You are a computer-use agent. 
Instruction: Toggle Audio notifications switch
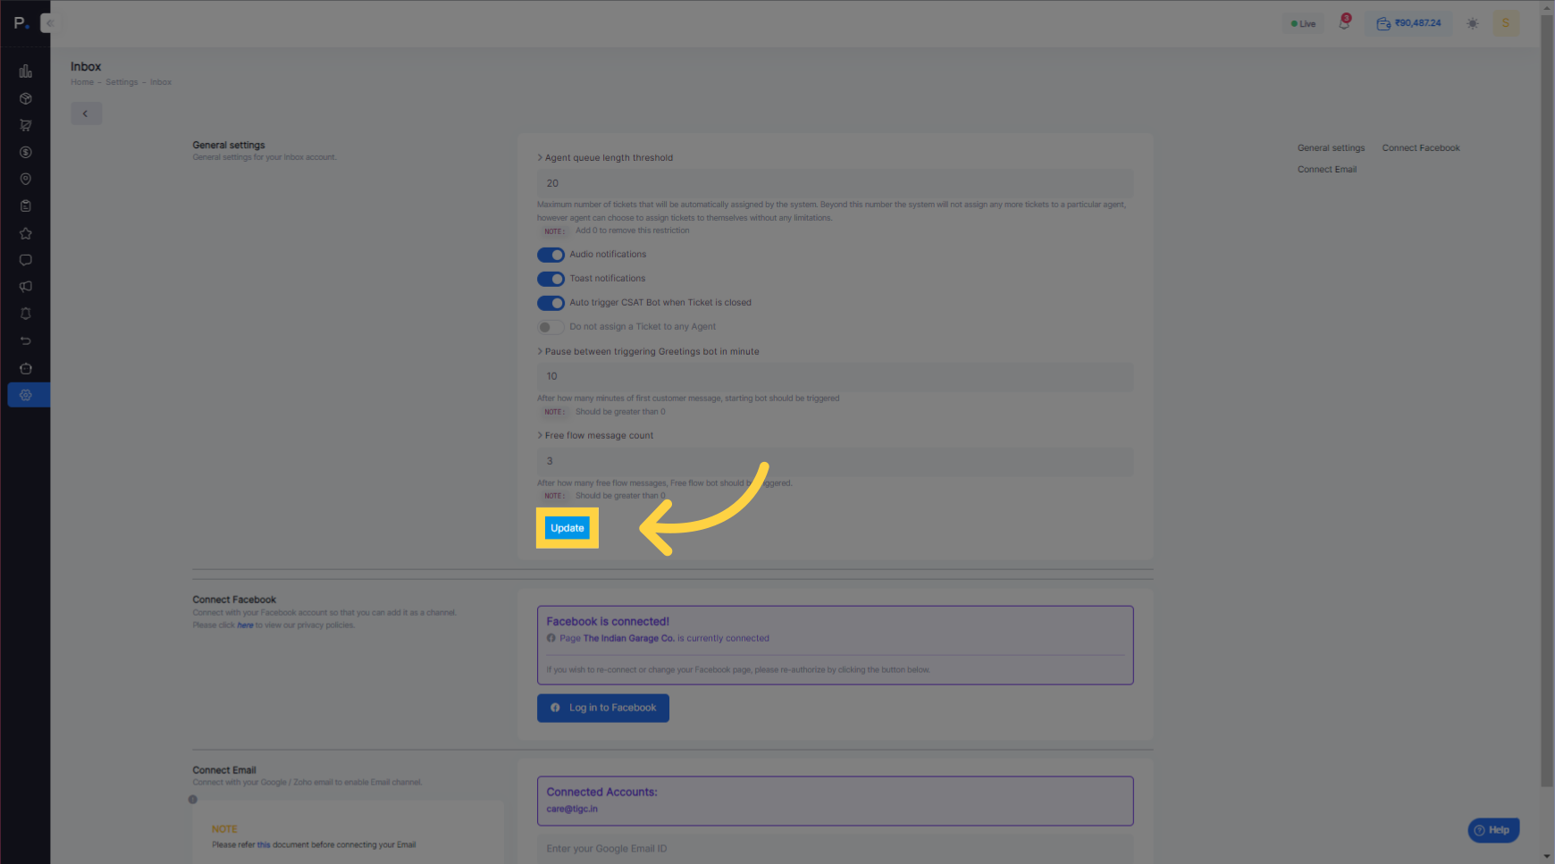click(551, 255)
